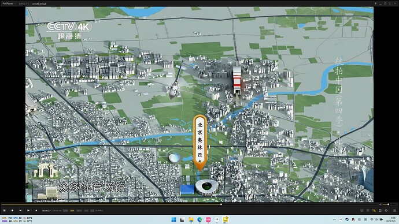Image resolution: width=399 pixels, height=224 pixels.
Task: Jump to the previous track
Action: 20,211
